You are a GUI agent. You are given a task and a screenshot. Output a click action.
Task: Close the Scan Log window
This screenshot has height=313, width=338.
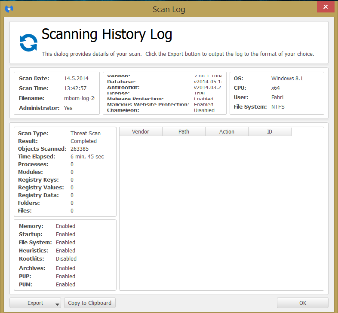click(x=326, y=7)
